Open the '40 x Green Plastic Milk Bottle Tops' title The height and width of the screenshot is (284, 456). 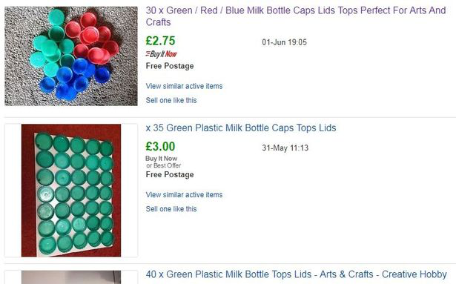[x=296, y=274]
